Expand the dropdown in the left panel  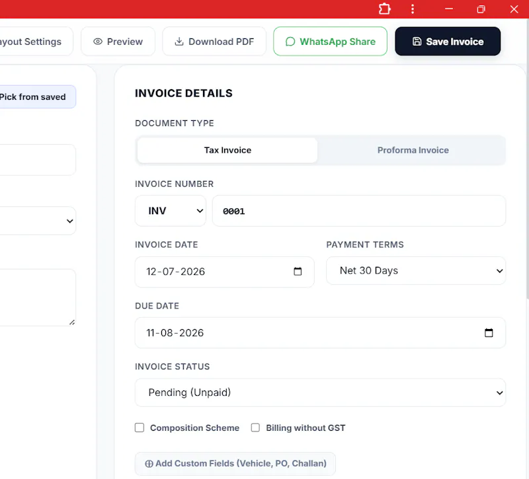tap(37, 221)
